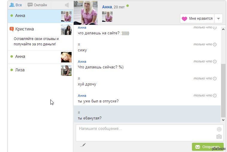Click the pencil edit icon below input
This screenshot has width=227, height=152.
(83, 145)
